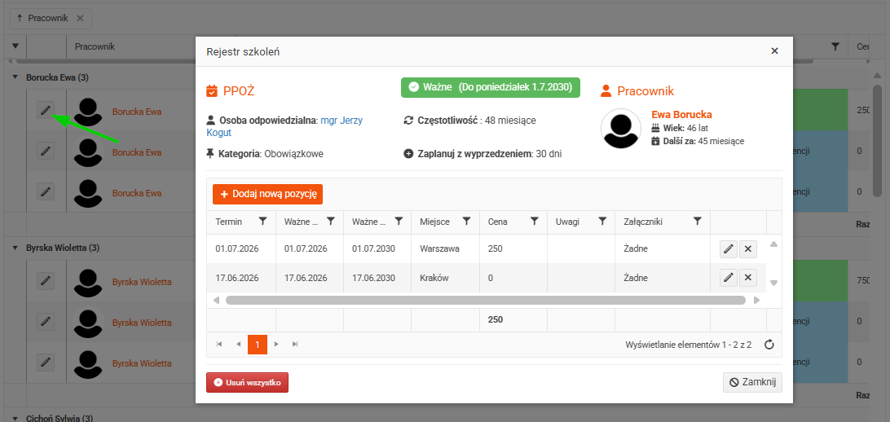Click the horizontal scrollbar of the grid
Image resolution: width=890 pixels, height=422 pixels.
[485, 300]
